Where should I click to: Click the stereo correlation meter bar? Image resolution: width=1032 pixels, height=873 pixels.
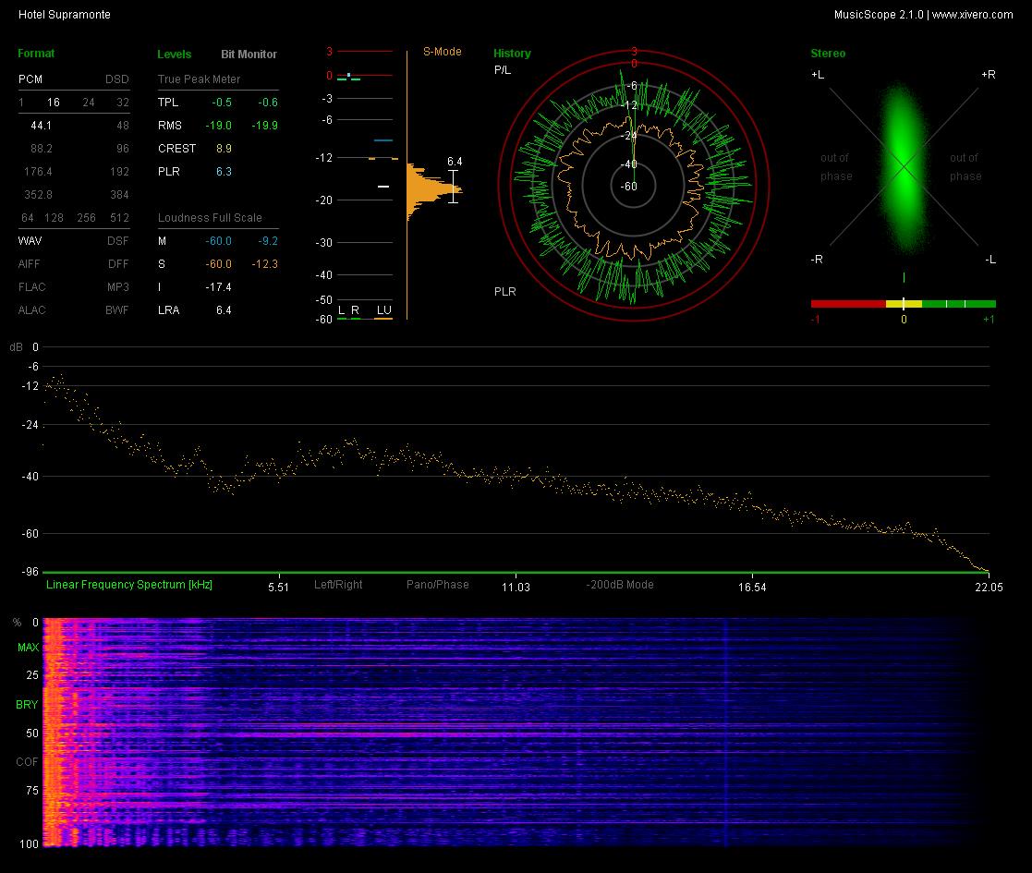tap(903, 304)
